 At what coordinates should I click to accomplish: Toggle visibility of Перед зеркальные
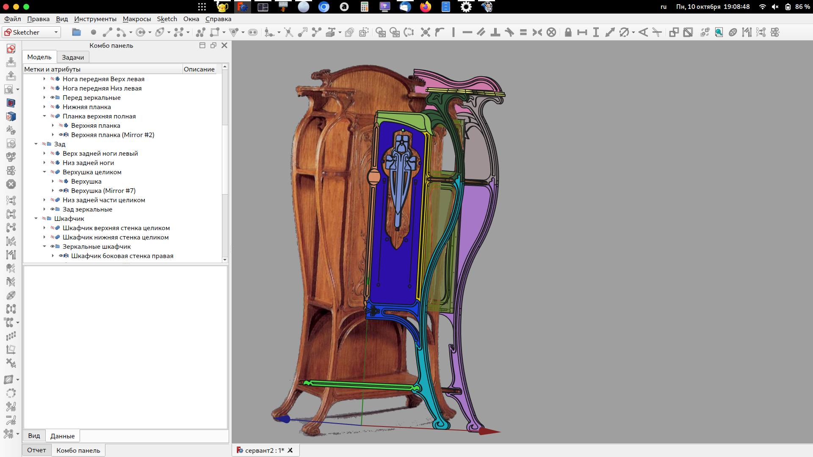53,98
